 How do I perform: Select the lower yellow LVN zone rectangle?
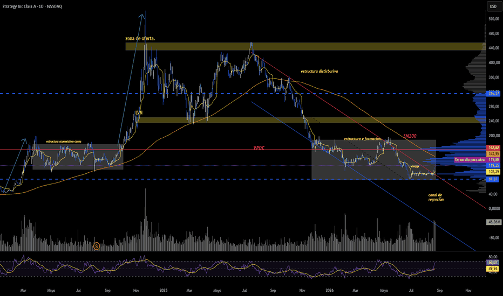click(x=311, y=120)
